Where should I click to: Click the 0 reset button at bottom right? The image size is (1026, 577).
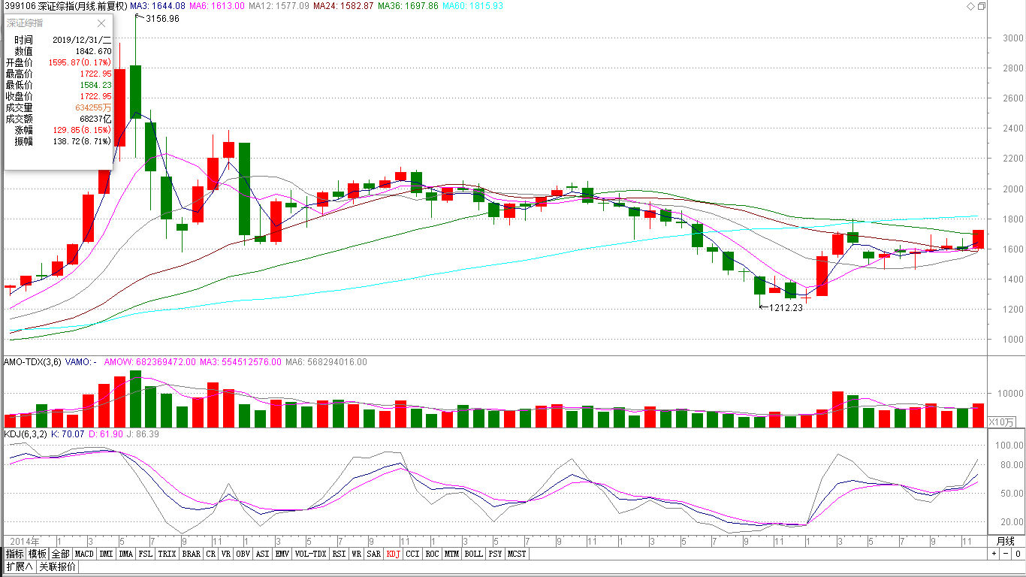click(1017, 554)
